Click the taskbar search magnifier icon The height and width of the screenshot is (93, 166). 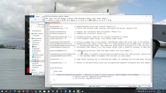click(x=6, y=91)
